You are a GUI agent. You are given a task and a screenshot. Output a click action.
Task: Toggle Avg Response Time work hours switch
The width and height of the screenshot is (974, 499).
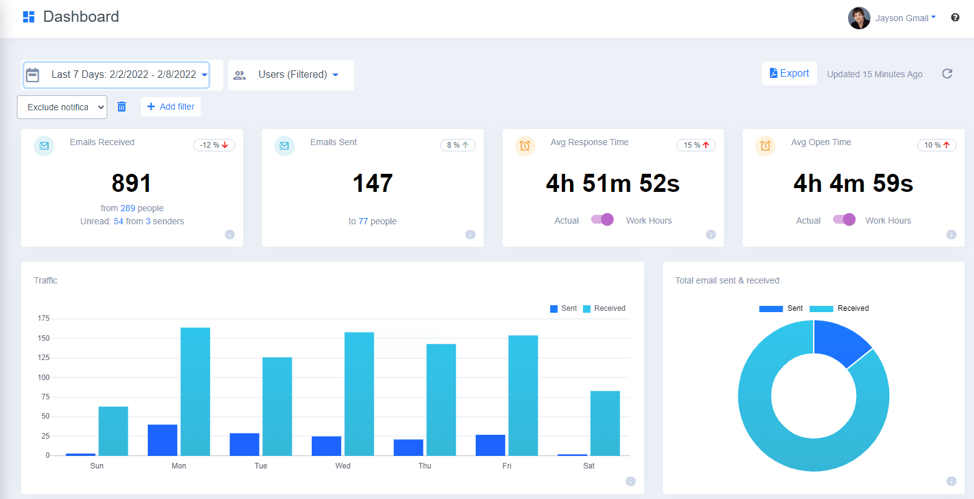pos(602,220)
